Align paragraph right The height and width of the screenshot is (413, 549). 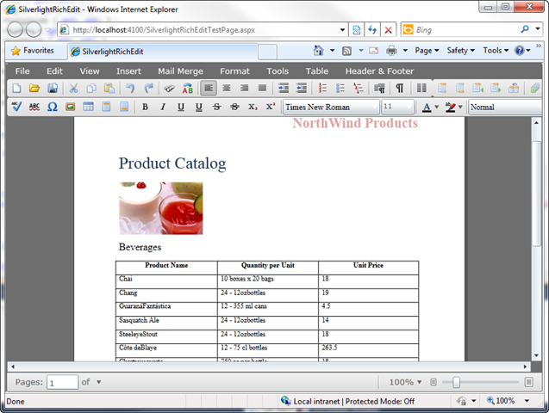pyautogui.click(x=245, y=88)
